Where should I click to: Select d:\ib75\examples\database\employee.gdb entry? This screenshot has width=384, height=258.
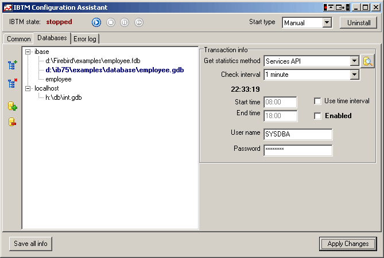[x=115, y=70]
